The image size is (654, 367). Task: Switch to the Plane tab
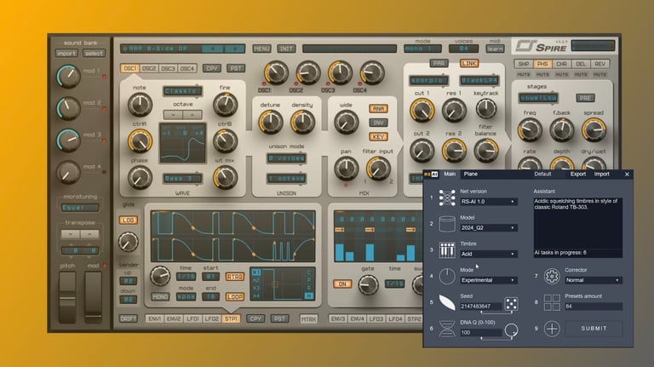tap(470, 175)
